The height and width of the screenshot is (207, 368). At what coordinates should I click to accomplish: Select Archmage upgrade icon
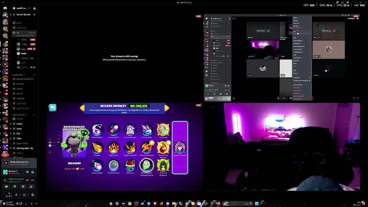[163, 130]
